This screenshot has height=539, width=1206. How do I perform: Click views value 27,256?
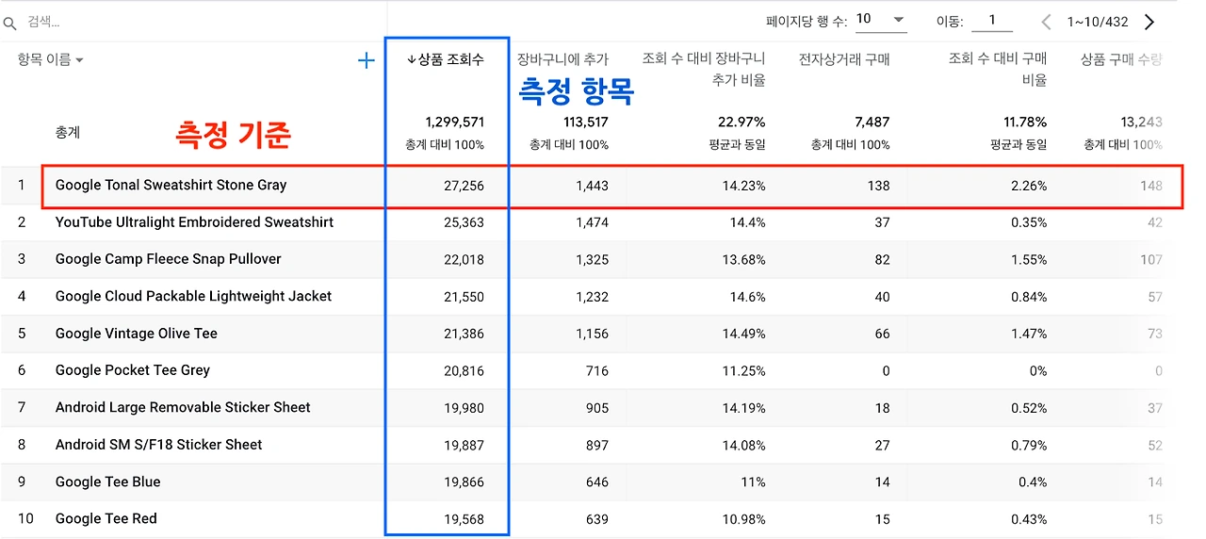coord(464,186)
